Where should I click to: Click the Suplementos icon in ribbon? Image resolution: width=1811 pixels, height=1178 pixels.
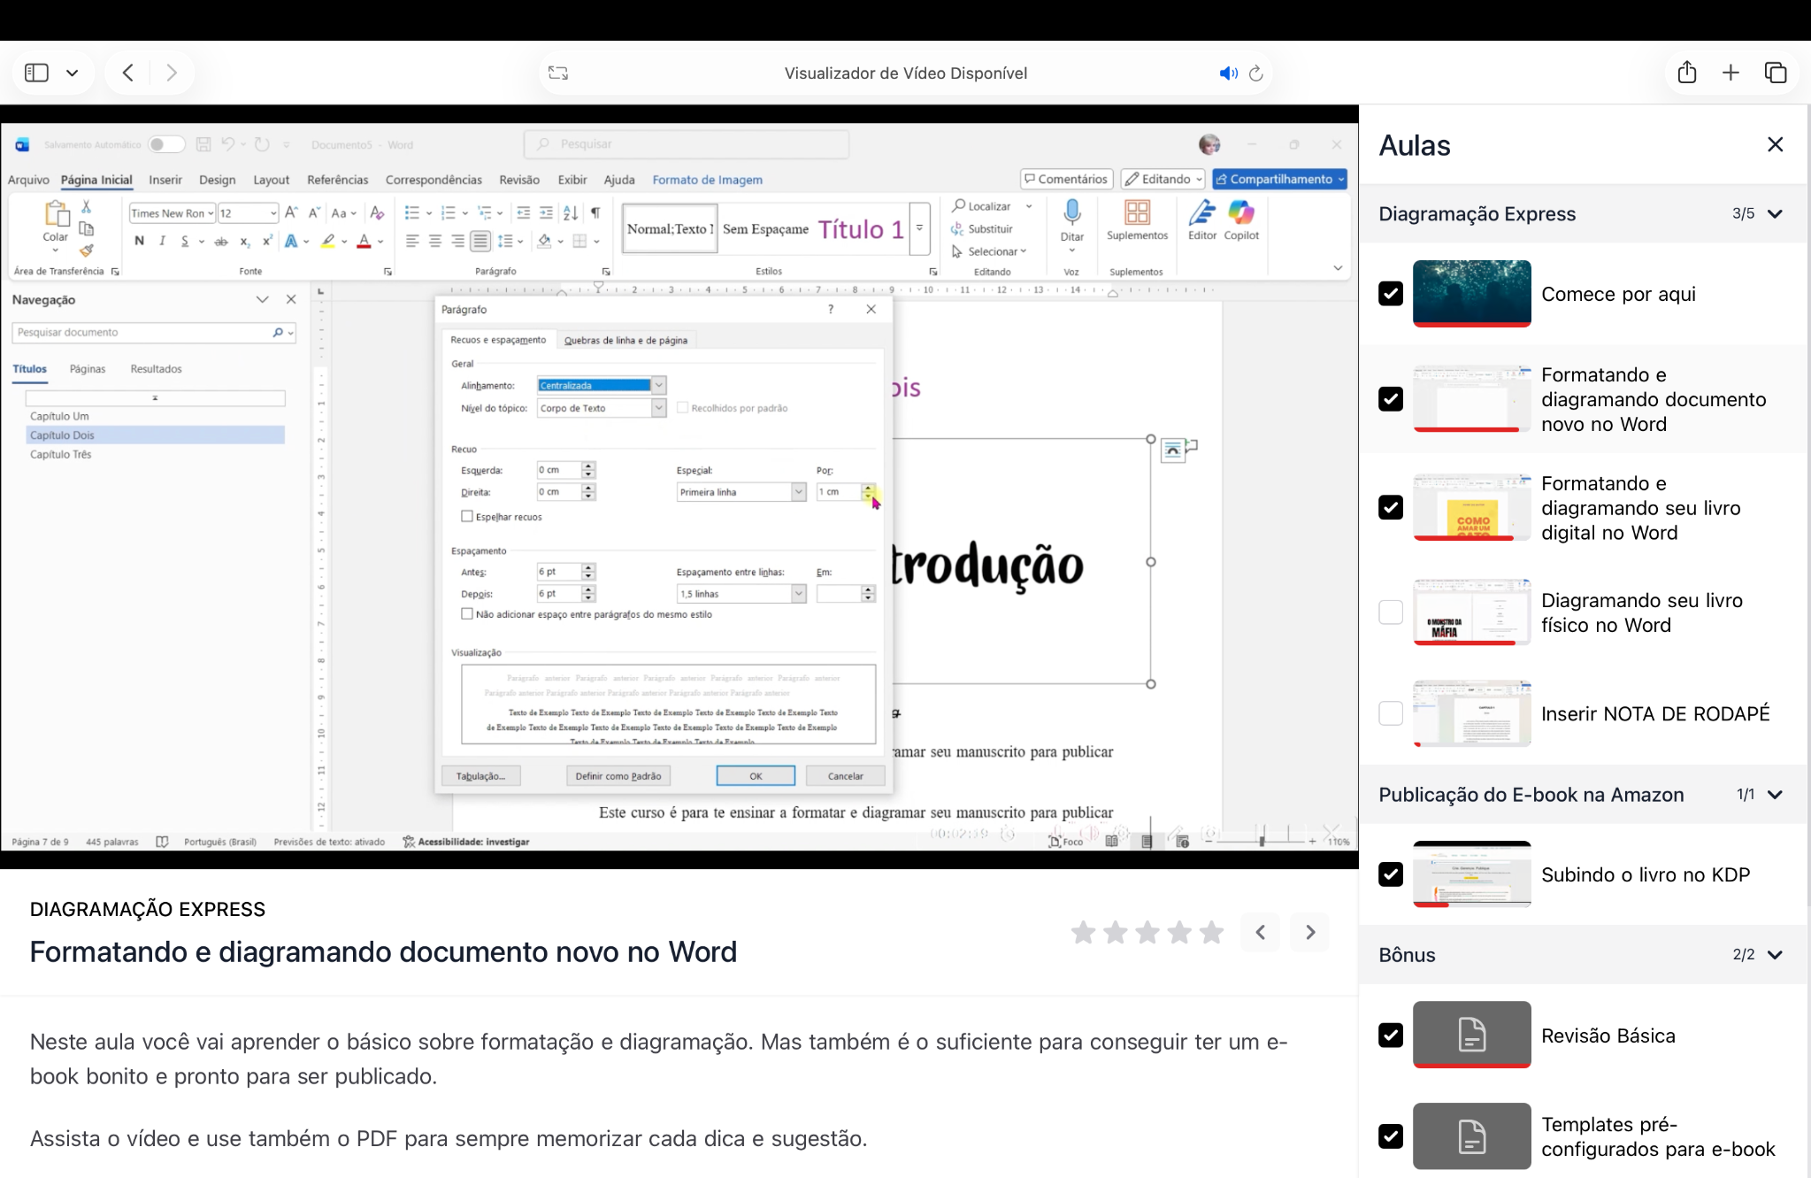[x=1137, y=212]
